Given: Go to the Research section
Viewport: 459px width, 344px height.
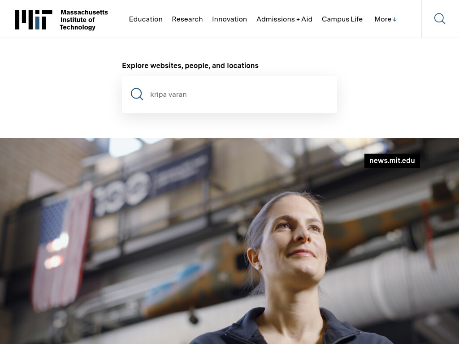Looking at the screenshot, I should pyautogui.click(x=187, y=19).
